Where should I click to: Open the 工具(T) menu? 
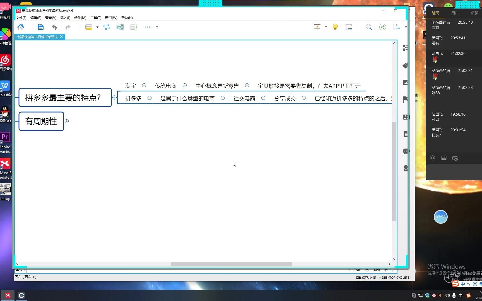(x=96, y=18)
